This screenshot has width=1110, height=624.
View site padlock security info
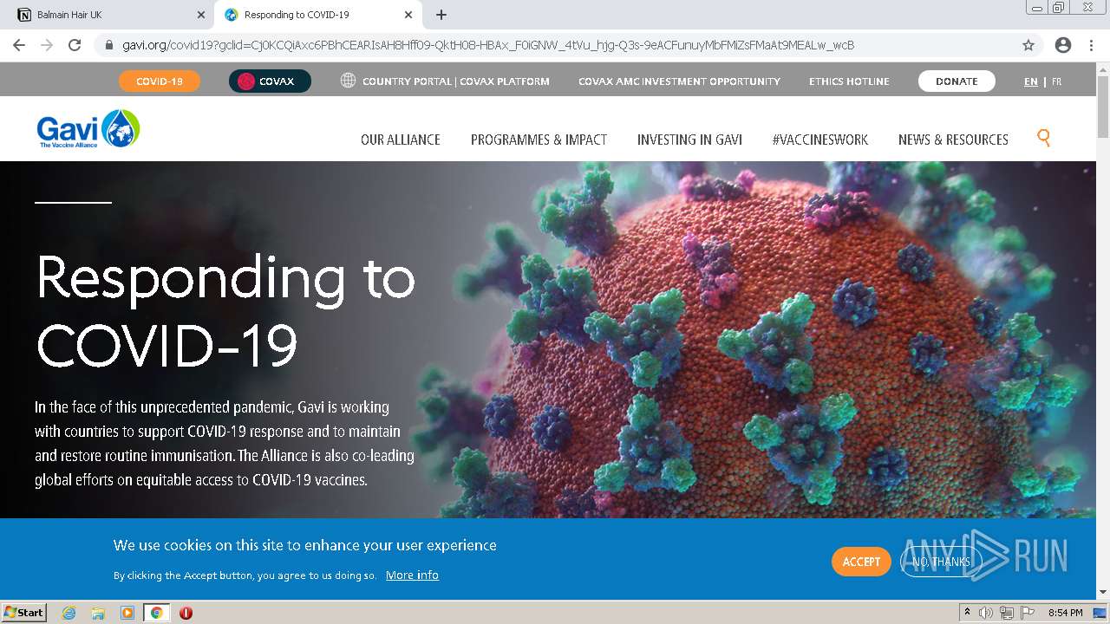coord(108,45)
